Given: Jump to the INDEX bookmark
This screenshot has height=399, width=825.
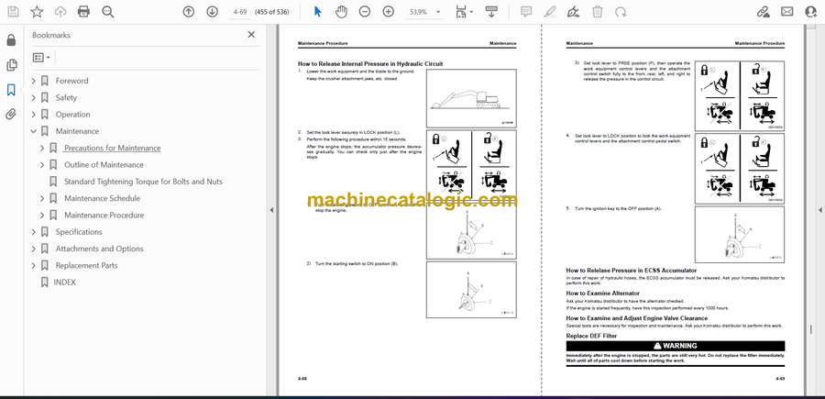Looking at the screenshot, I should point(64,283).
